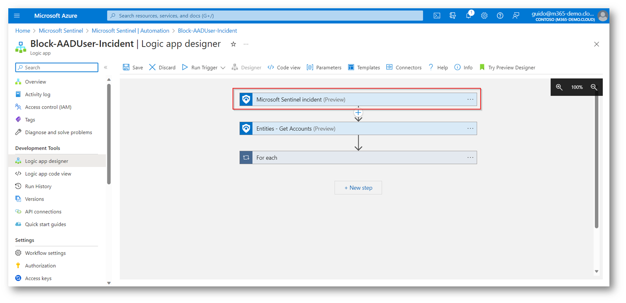Focus the global Azure search box
626x303 pixels.
[x=265, y=16]
